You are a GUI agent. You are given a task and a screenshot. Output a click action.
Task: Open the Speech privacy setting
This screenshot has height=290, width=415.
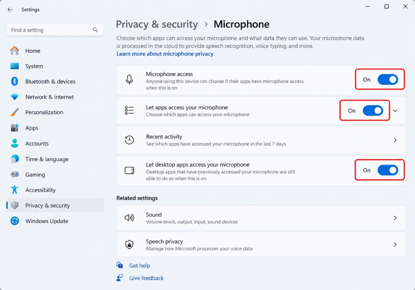click(261, 244)
